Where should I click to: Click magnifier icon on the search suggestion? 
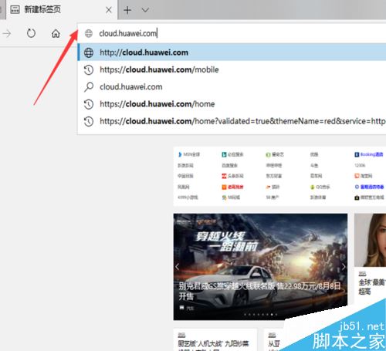coord(89,87)
